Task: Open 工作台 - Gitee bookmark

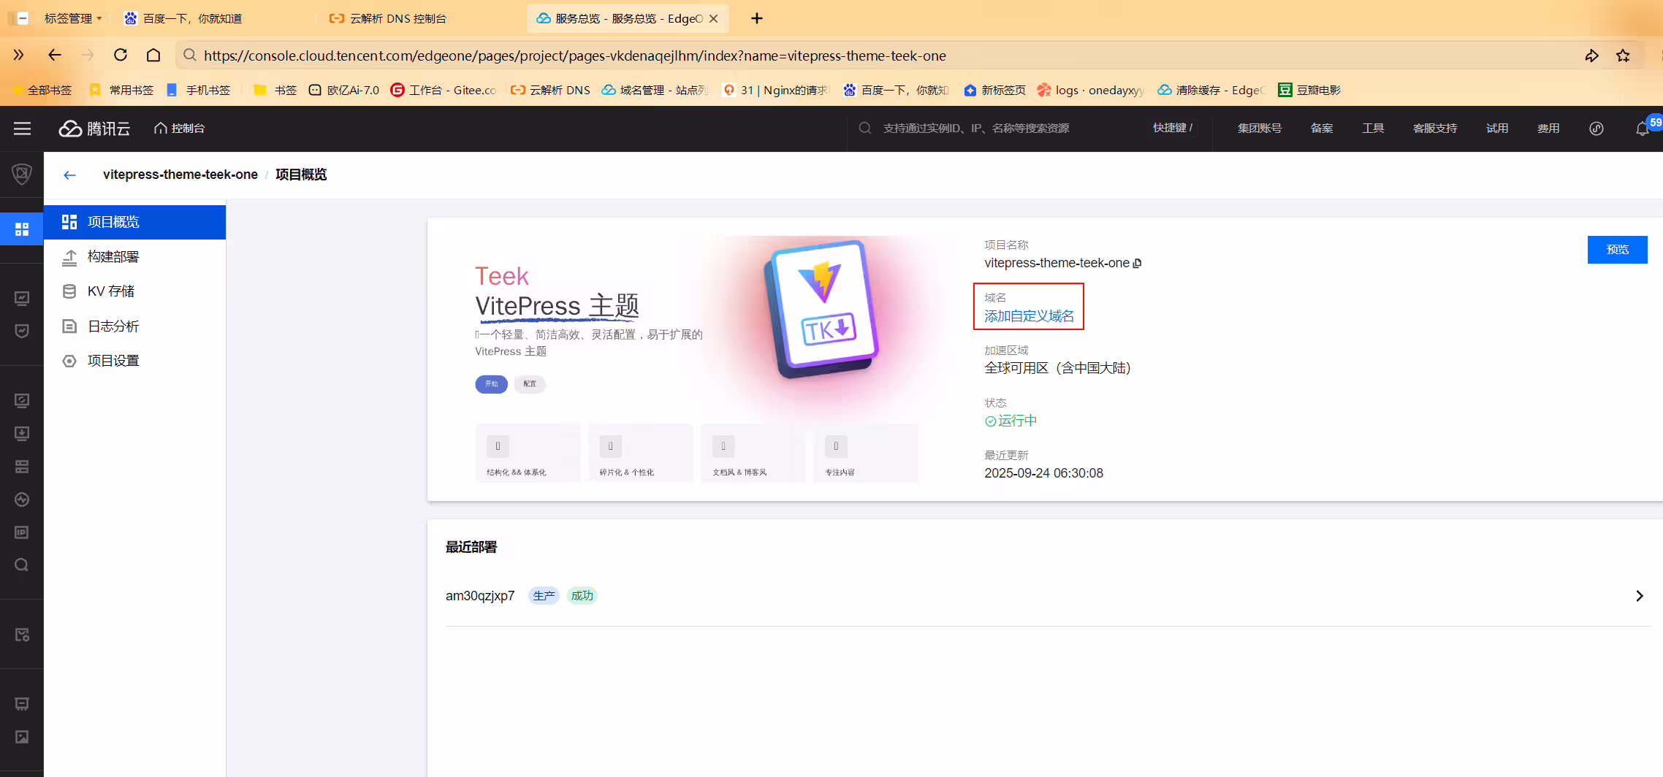Action: (x=444, y=90)
